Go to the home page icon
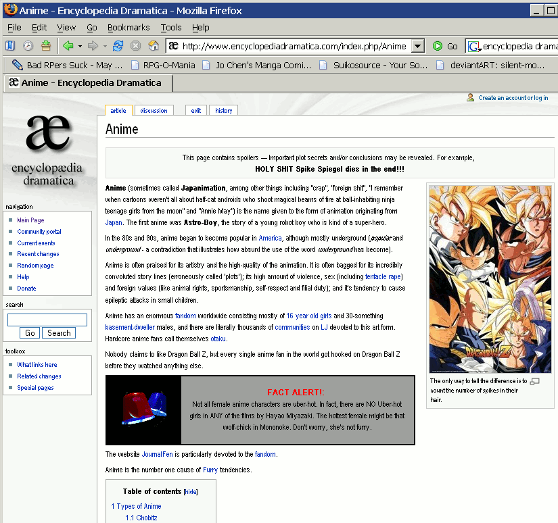This screenshot has width=558, height=523. tap(154, 46)
